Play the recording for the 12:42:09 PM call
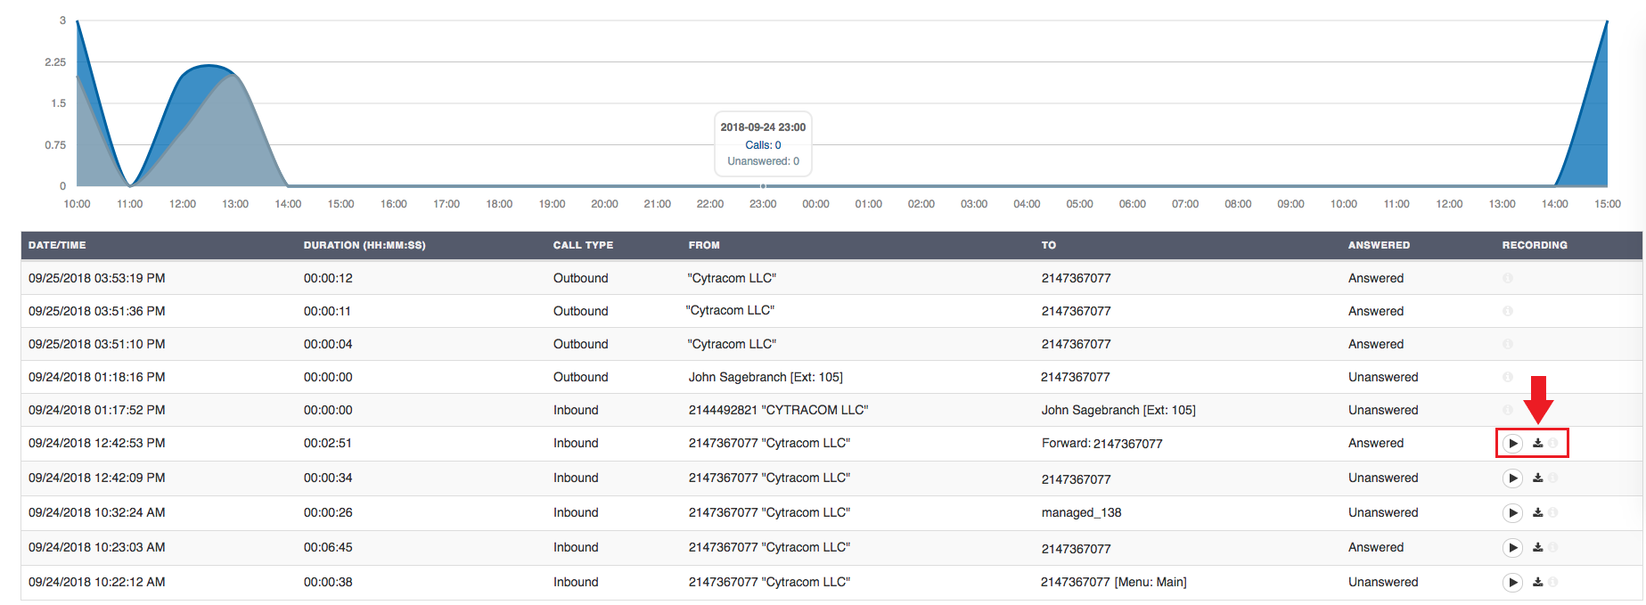 [x=1512, y=478]
